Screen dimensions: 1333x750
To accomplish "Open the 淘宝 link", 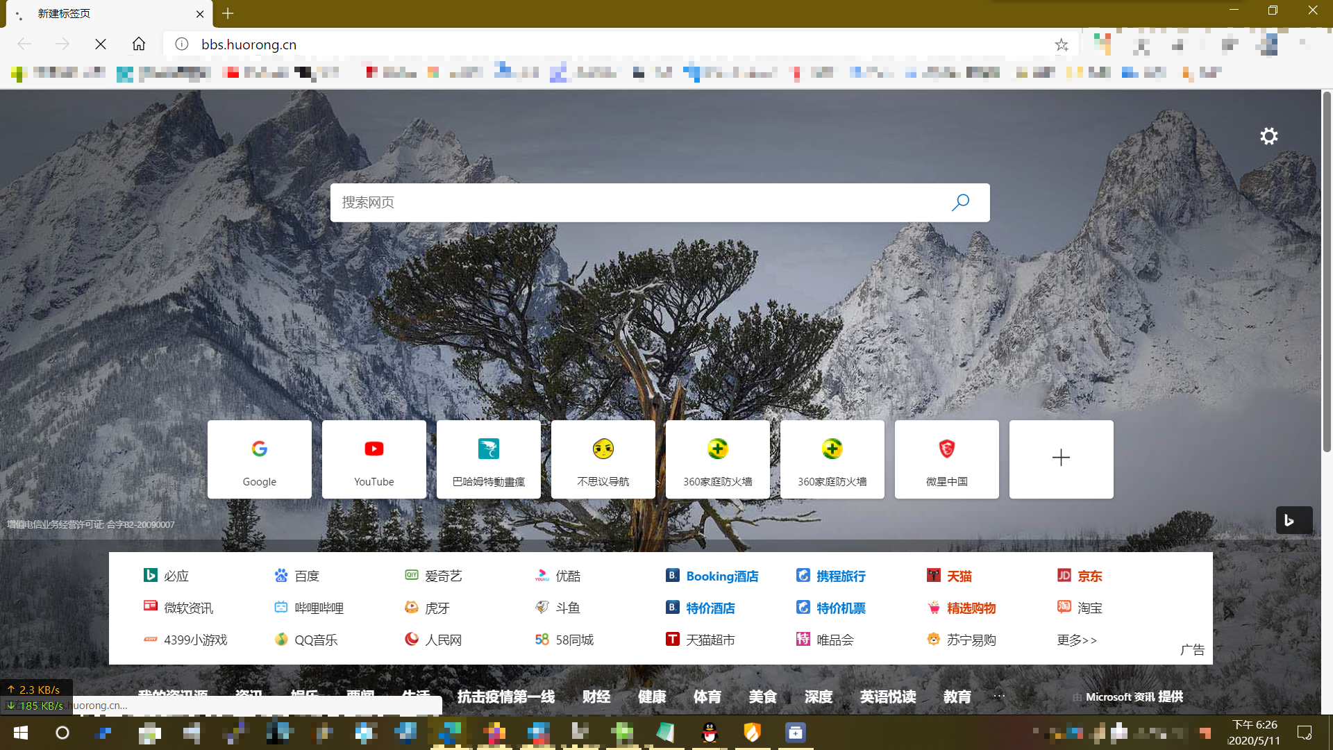I will point(1089,608).
